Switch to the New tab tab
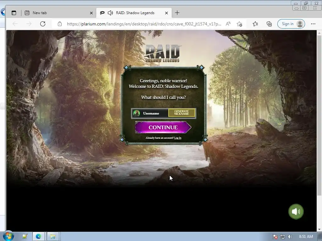Screen dimensions: 322x241 tap(58, 13)
